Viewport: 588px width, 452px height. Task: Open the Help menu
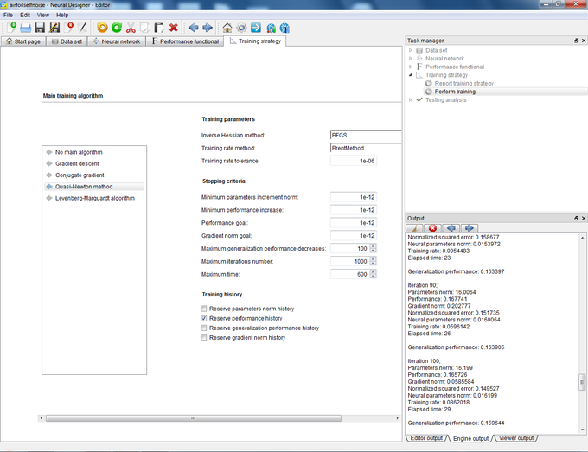coord(62,15)
